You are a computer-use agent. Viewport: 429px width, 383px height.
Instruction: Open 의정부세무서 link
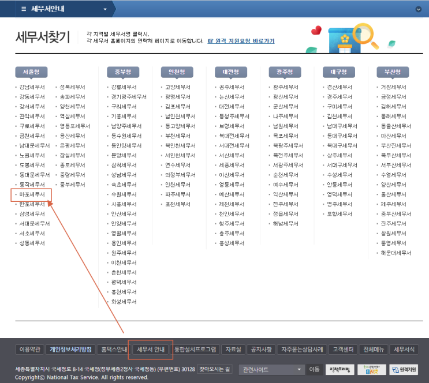[x=180, y=175]
